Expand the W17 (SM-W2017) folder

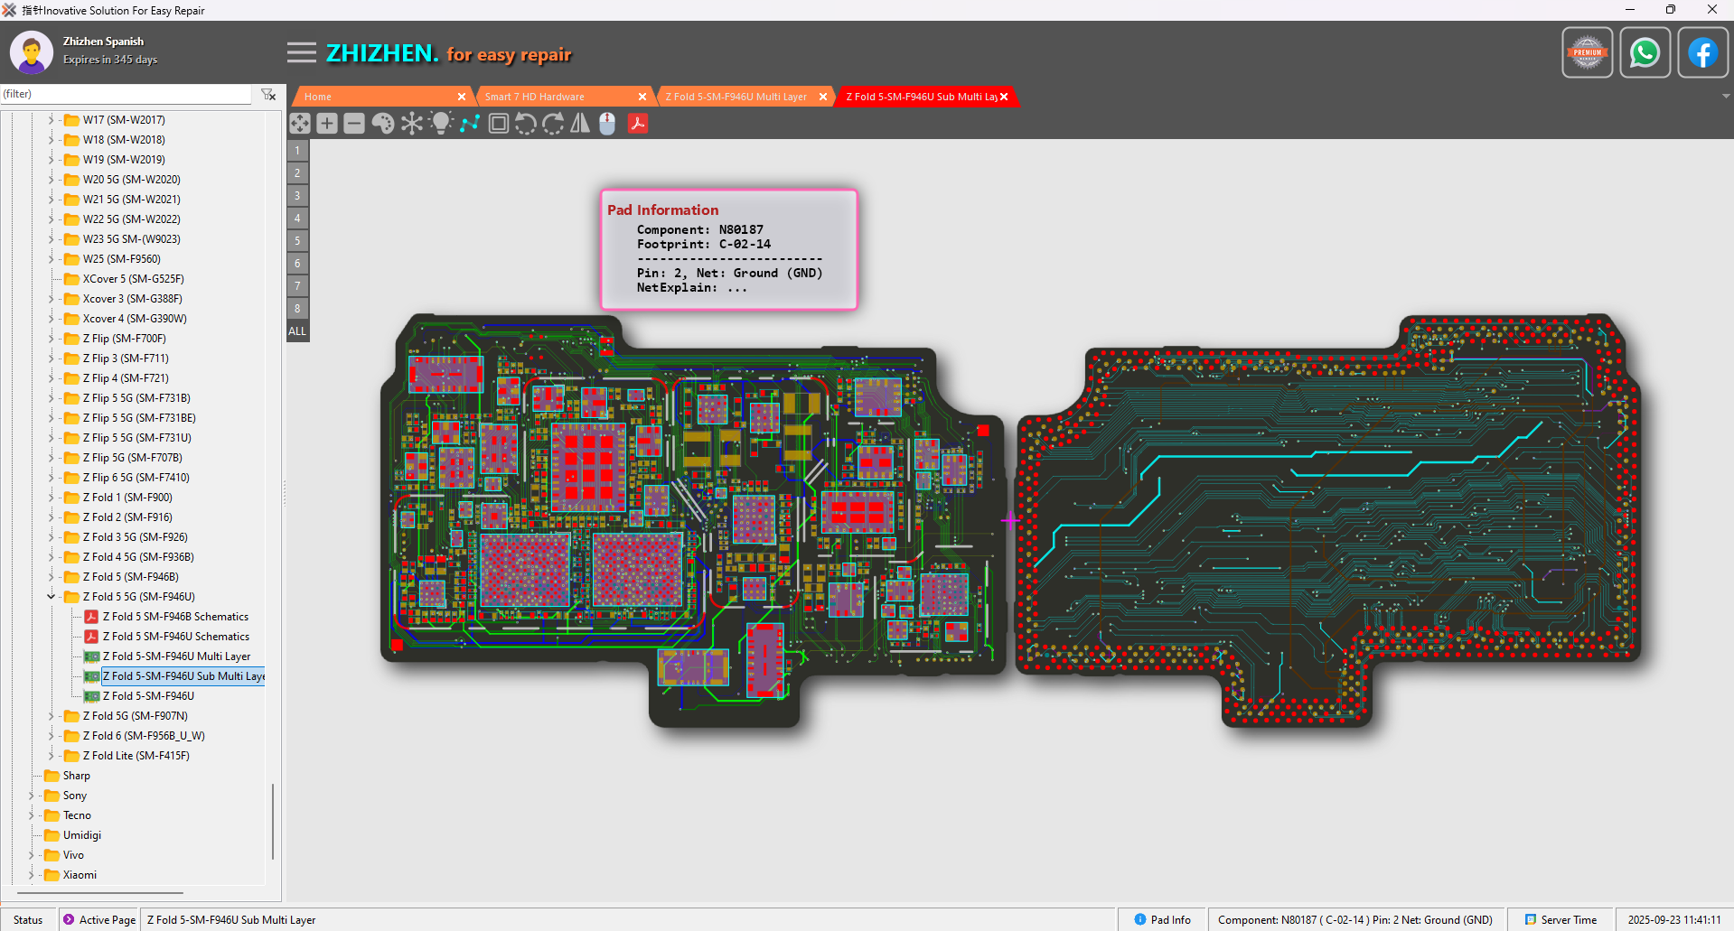(51, 119)
